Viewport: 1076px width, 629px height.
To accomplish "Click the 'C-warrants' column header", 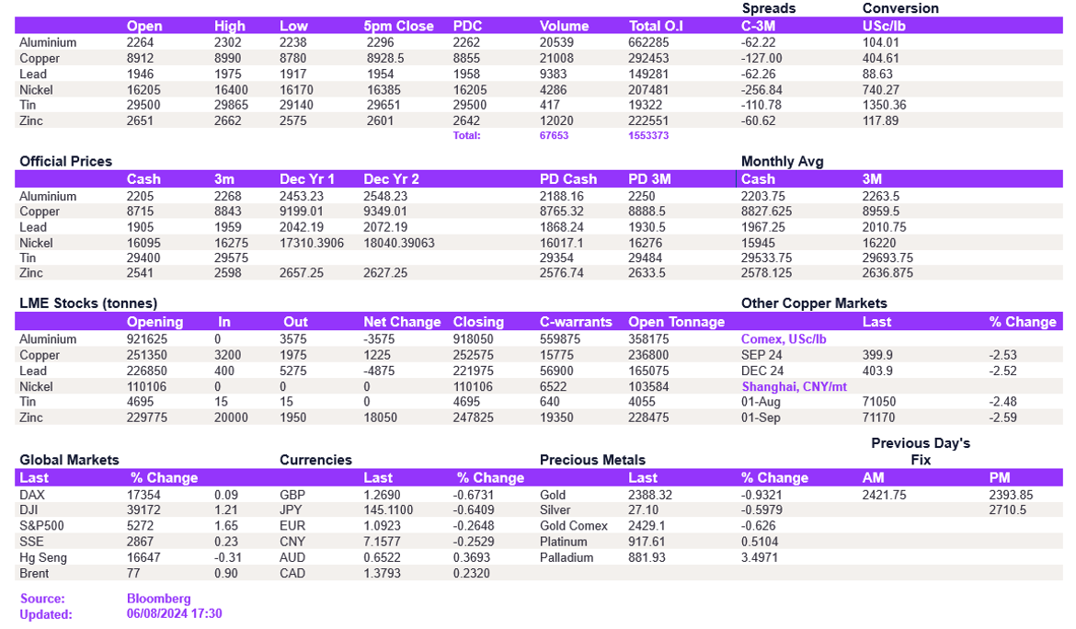I will click(x=576, y=323).
